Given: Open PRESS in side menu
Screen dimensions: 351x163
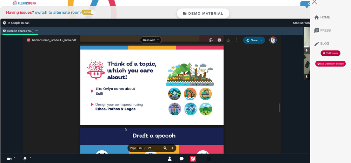Looking at the screenshot, I should (x=323, y=30).
